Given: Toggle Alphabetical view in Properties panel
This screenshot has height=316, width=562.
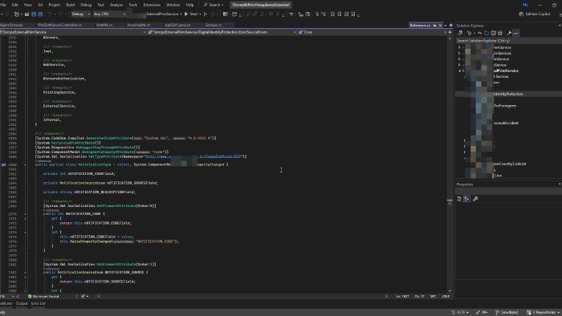Looking at the screenshot, I should 466,199.
